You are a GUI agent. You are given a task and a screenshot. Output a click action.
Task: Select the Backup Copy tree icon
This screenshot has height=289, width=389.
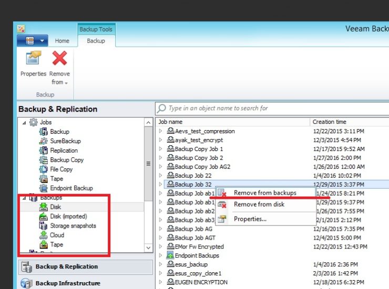(44, 160)
